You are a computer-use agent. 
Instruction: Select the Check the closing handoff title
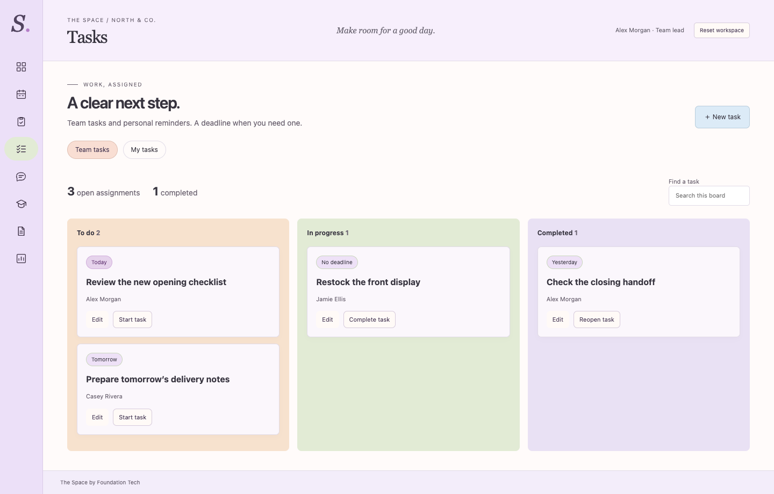pos(601,282)
